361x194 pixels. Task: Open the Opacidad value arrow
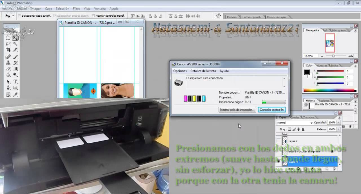[339, 123]
